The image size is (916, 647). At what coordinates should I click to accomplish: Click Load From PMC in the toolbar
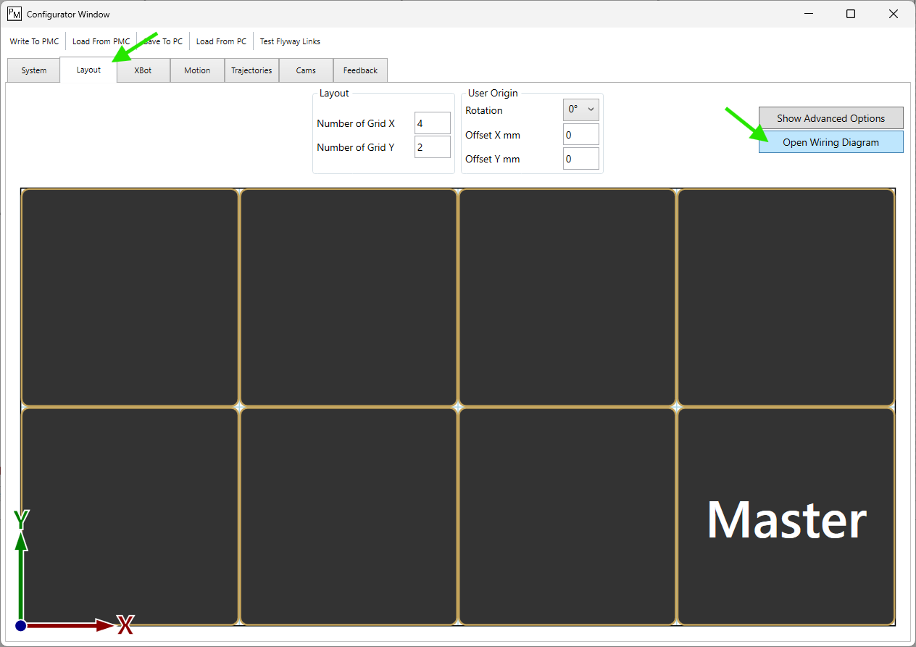click(101, 41)
